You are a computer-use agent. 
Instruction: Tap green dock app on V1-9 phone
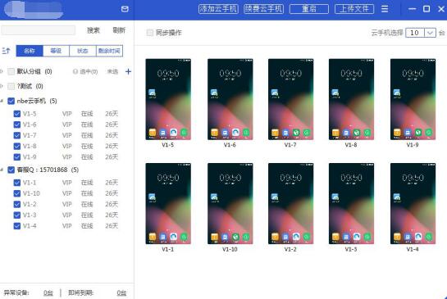(429, 133)
